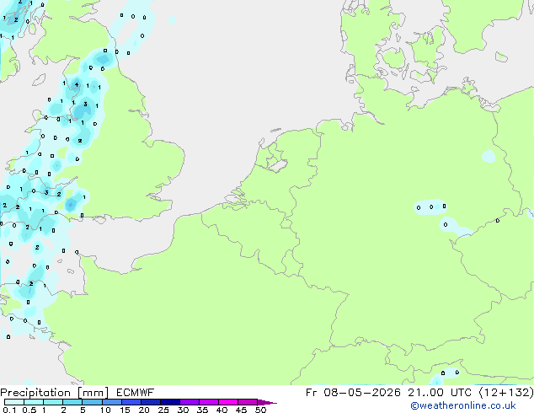Image resolution: width=534 pixels, height=413 pixels.
Task: Click the legend label '10'
Action: point(105,410)
